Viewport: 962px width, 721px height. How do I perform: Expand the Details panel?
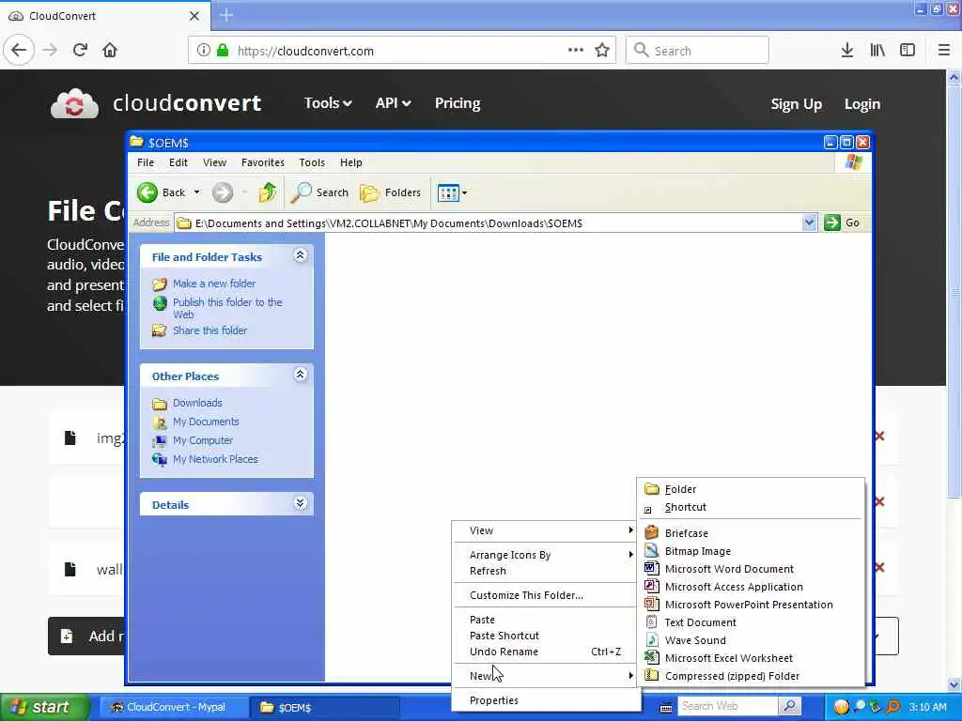(300, 503)
